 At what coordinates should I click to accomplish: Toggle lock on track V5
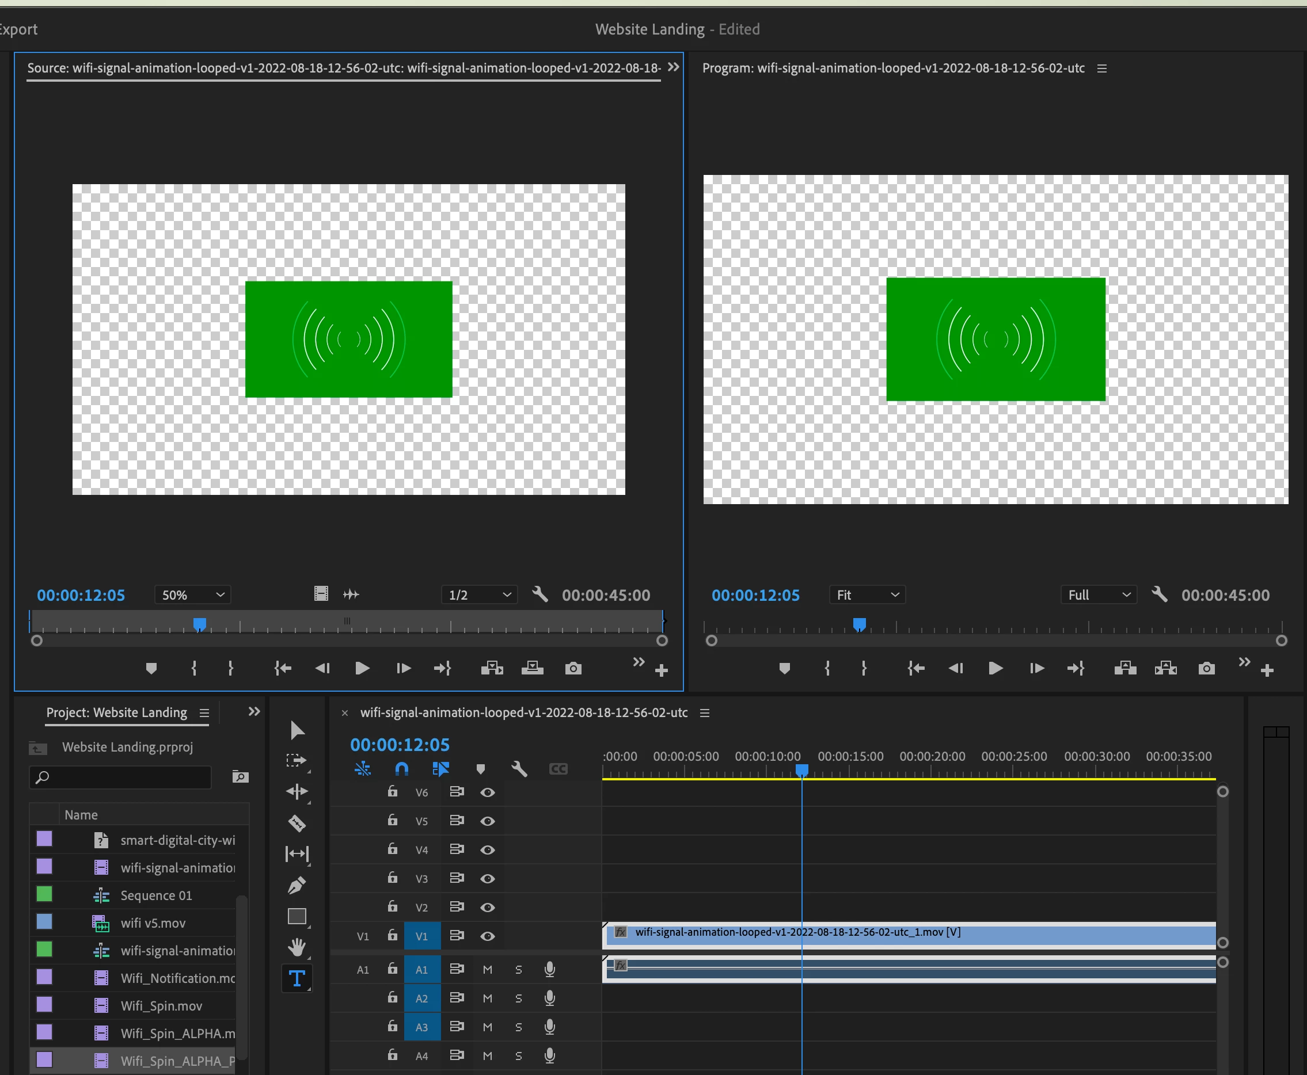[x=392, y=821]
